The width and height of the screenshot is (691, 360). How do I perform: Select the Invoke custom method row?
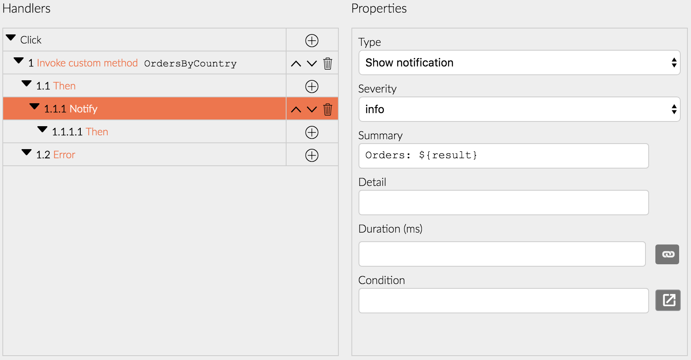(x=144, y=63)
